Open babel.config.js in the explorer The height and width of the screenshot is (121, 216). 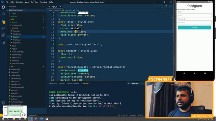17,96
